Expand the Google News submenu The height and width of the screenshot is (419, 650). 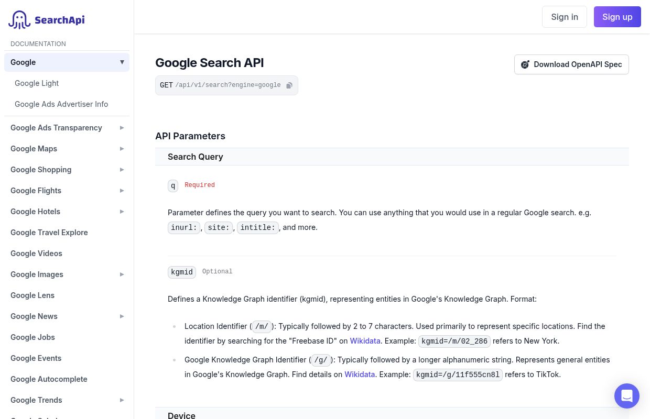point(122,316)
